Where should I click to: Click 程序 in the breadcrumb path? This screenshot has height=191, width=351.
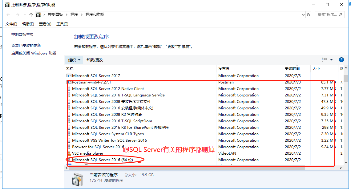(x=74, y=14)
